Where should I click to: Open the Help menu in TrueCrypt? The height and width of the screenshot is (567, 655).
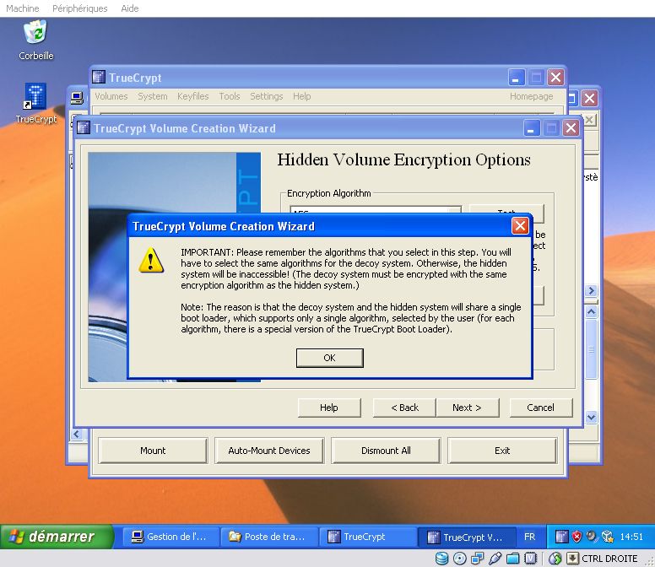(301, 96)
